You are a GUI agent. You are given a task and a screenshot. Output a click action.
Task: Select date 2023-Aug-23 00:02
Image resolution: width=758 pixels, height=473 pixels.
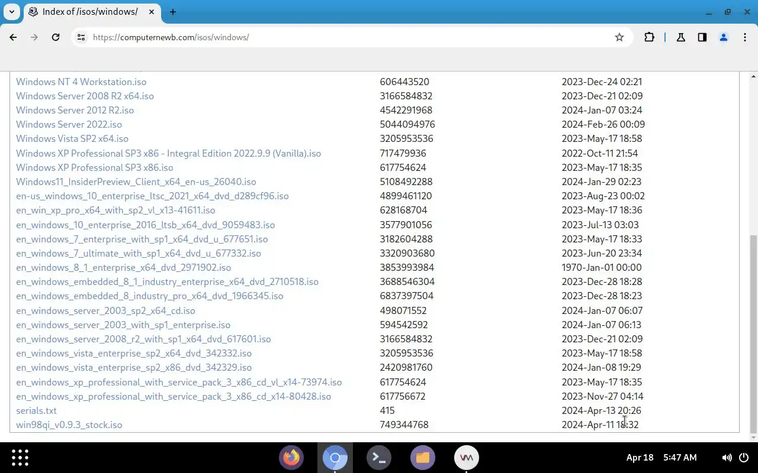[x=603, y=196]
